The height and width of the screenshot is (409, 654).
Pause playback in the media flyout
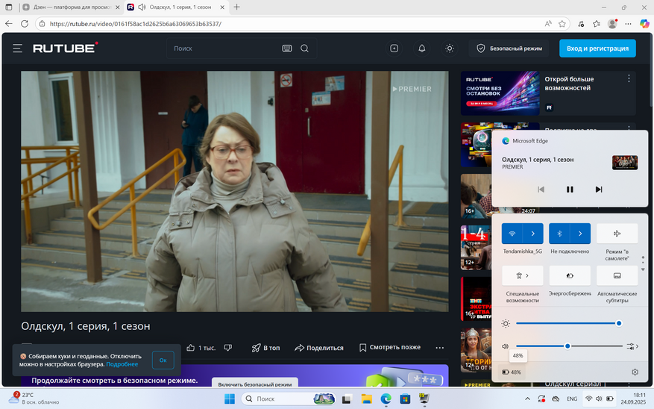(x=570, y=190)
